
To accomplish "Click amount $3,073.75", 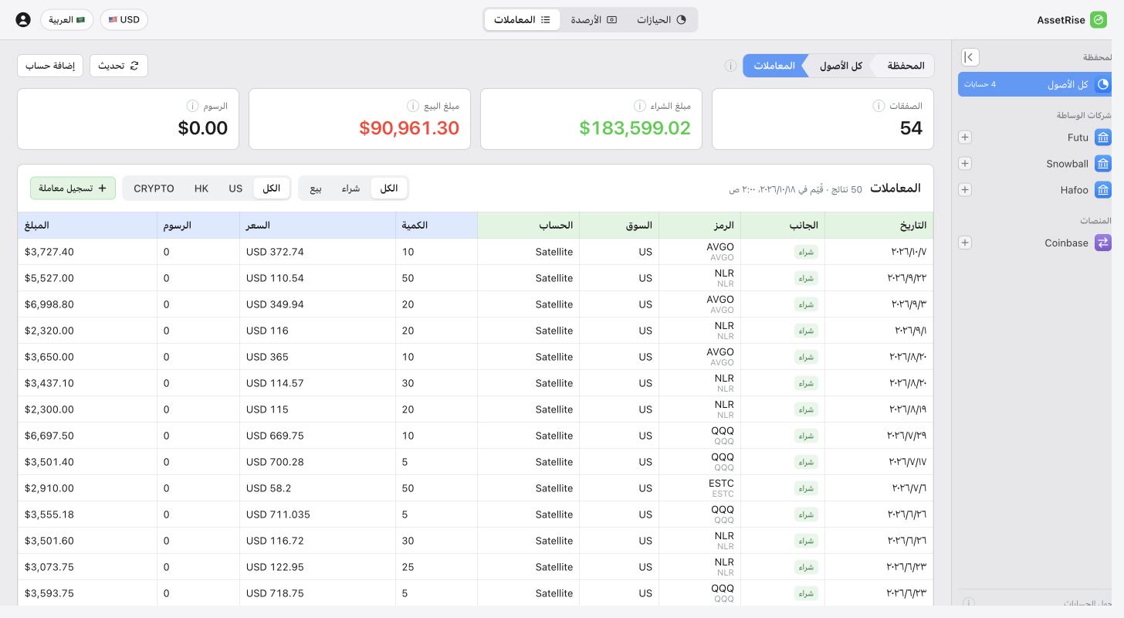I will point(49,567).
